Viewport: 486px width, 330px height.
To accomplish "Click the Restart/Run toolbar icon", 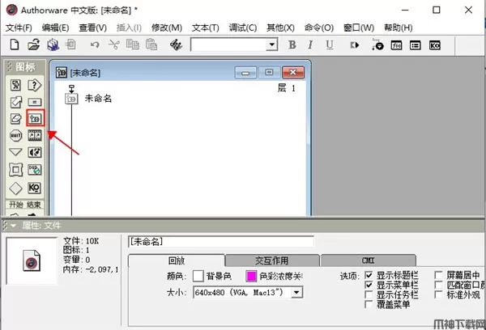I will [x=354, y=45].
